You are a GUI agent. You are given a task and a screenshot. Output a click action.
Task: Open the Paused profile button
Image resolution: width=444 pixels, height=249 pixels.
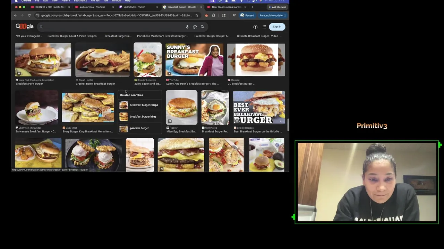pyautogui.click(x=247, y=15)
